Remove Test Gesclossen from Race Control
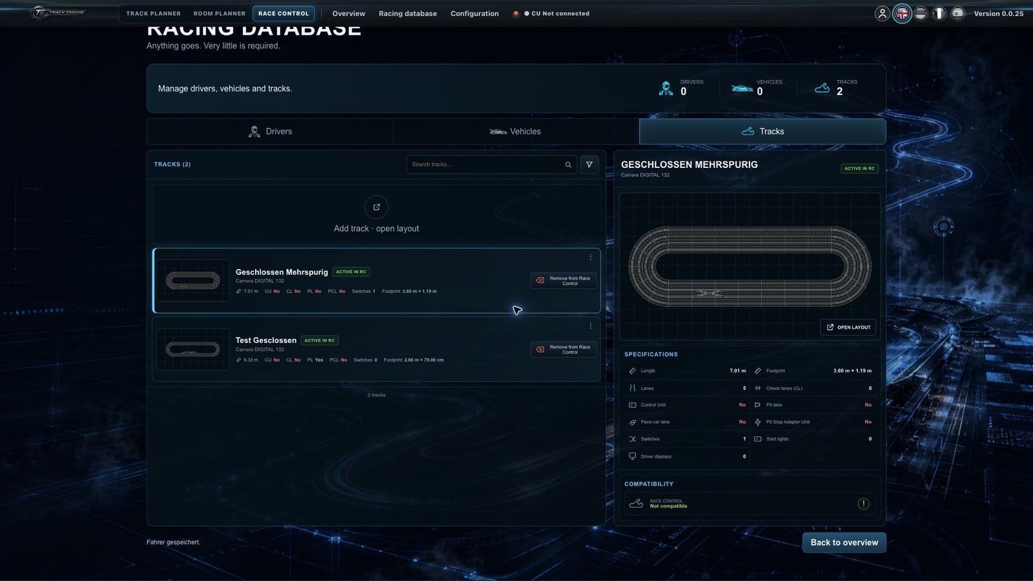Viewport: 1033px width, 581px height. coord(564,349)
